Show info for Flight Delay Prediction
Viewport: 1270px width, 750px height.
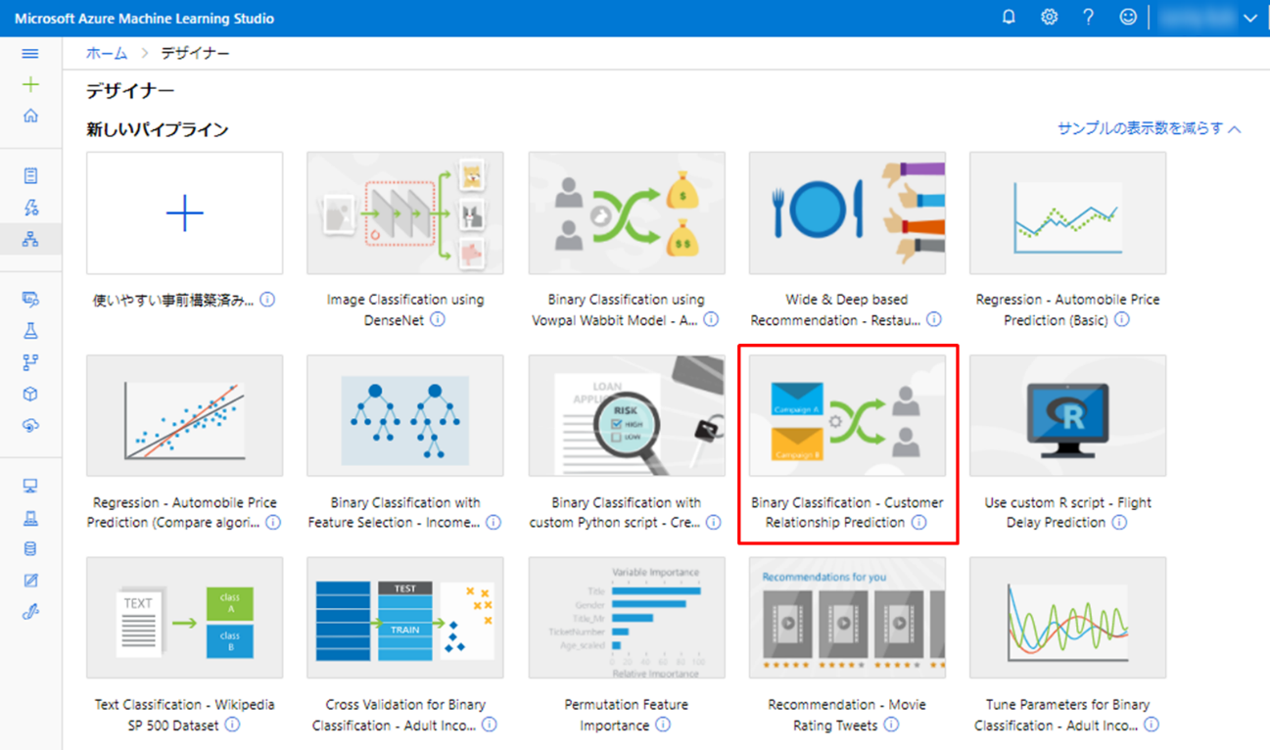click(1119, 523)
